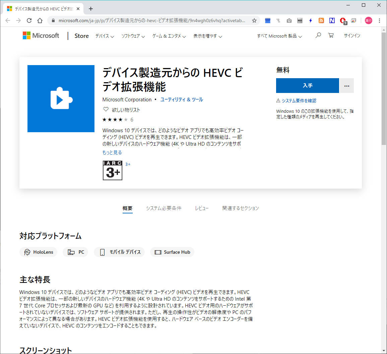Screen dimensions: 387x354
Task: Add to wishlist with heart icon
Action: pos(106,109)
